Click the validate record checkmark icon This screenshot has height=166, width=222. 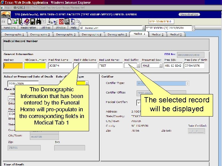pos(15,22)
